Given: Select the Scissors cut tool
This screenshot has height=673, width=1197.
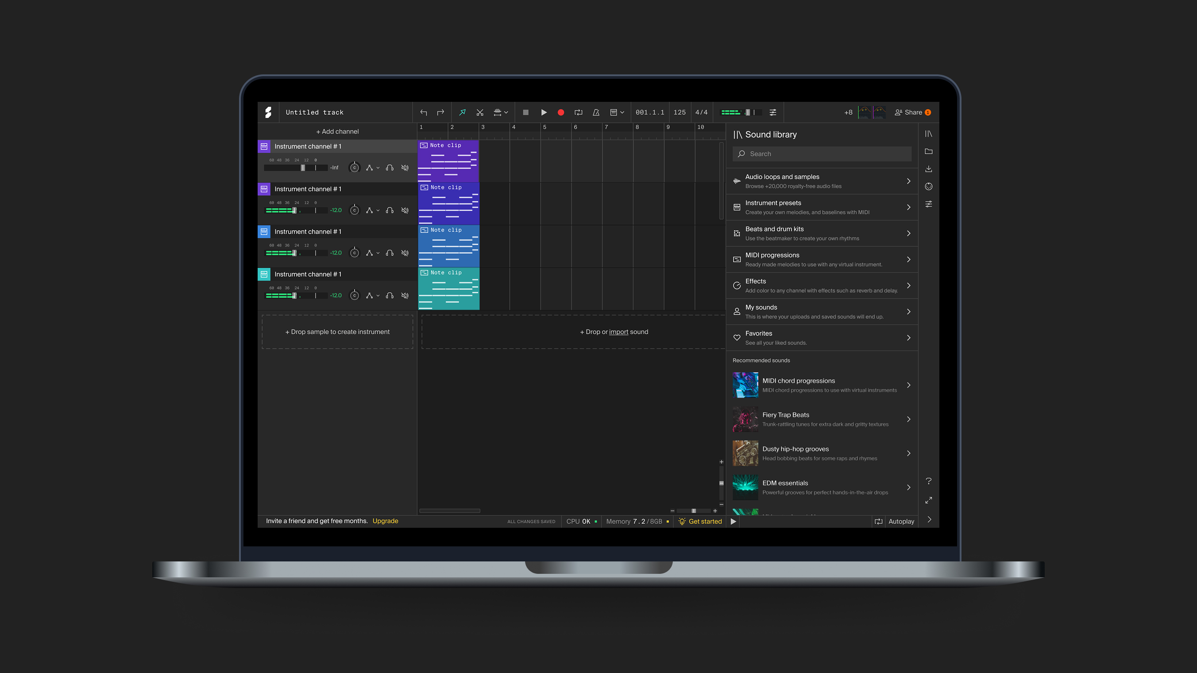Looking at the screenshot, I should (x=480, y=112).
